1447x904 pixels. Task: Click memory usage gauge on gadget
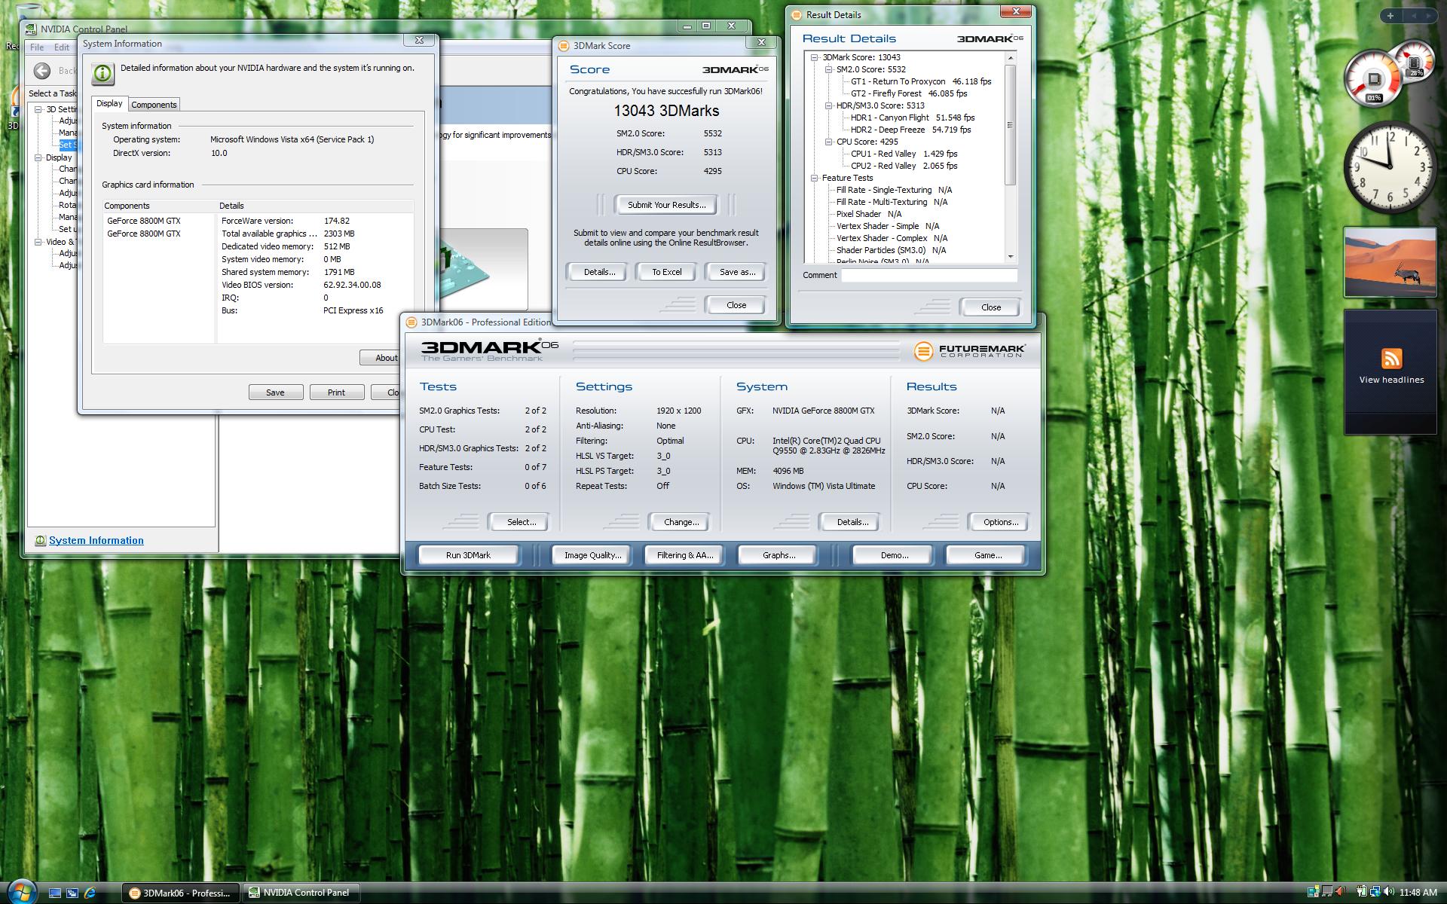coord(1415,63)
